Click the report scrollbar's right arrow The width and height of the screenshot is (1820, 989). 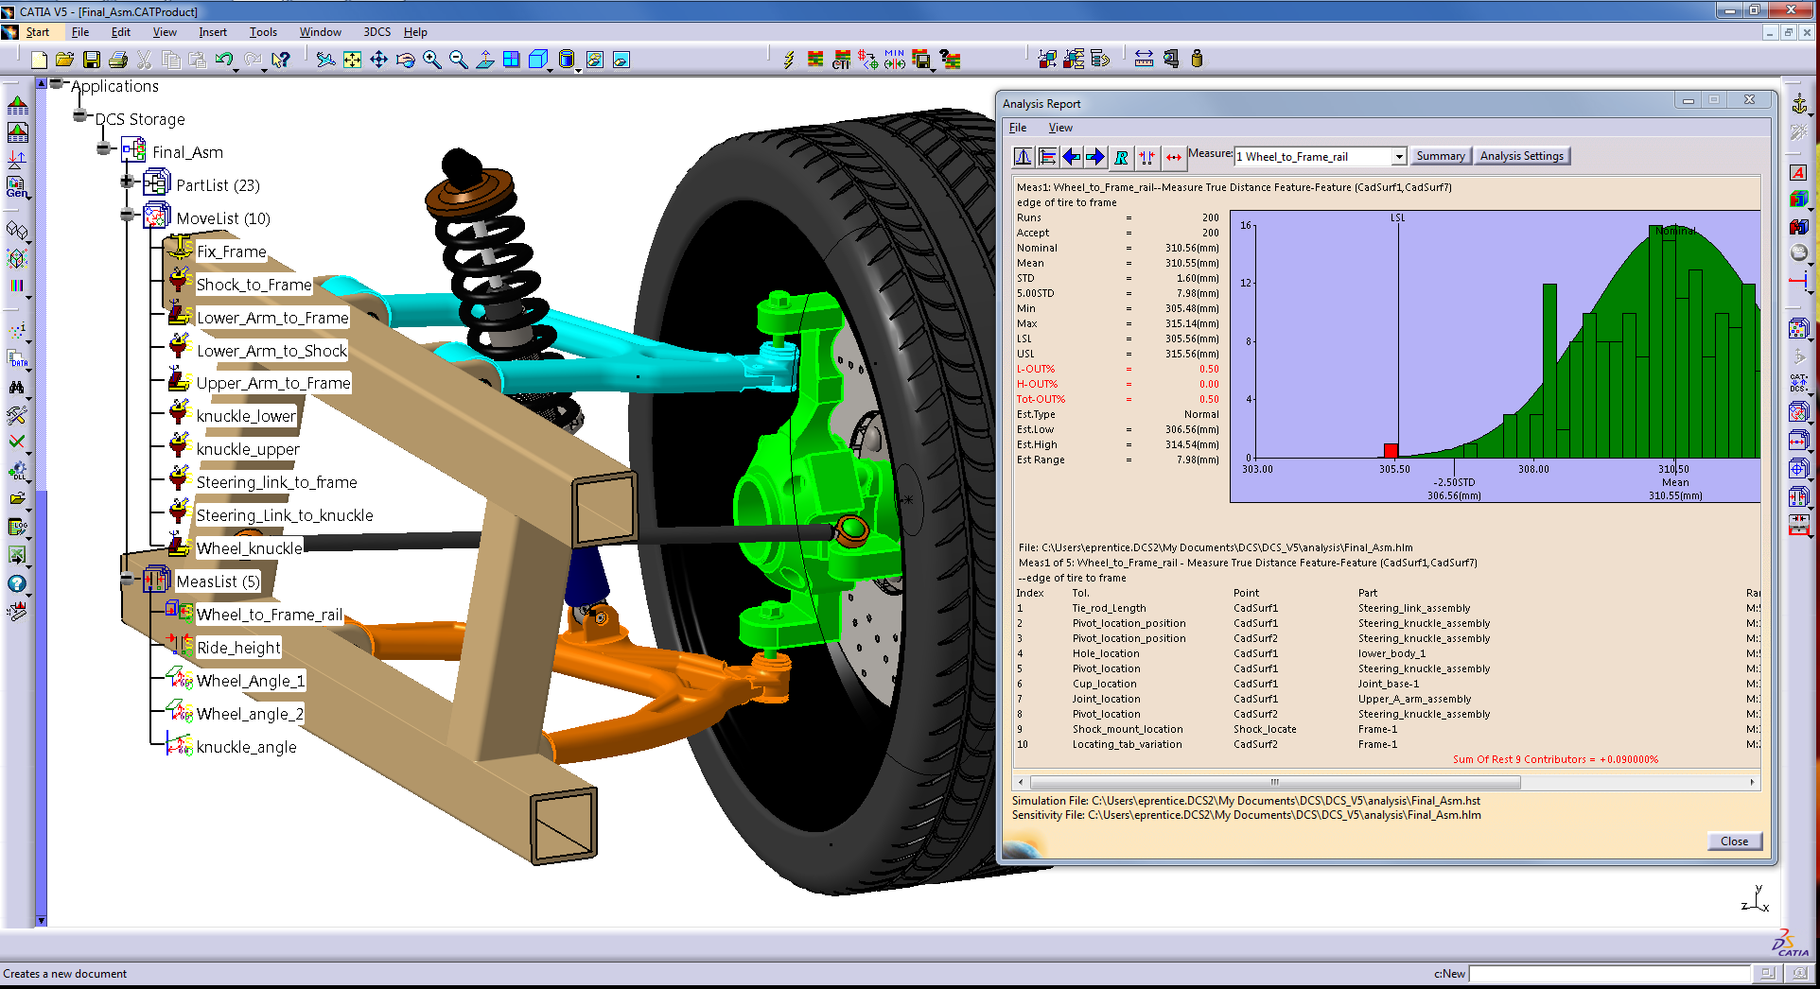[x=1752, y=783]
